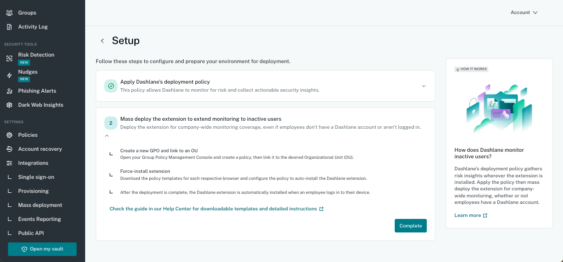Click the Nudges lightning bolt icon
Viewport: 563px width, 262px height.
click(10, 75)
